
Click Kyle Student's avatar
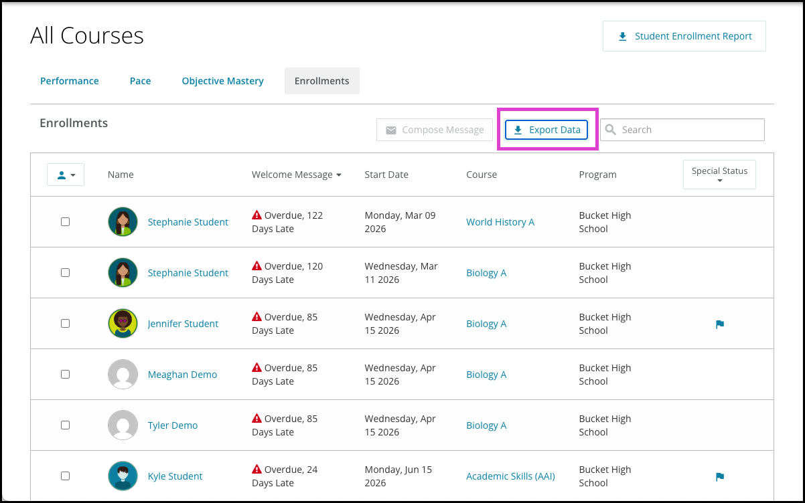pyautogui.click(x=123, y=476)
